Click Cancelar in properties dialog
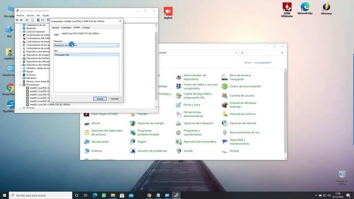This screenshot has height=199, width=354. pos(114,98)
